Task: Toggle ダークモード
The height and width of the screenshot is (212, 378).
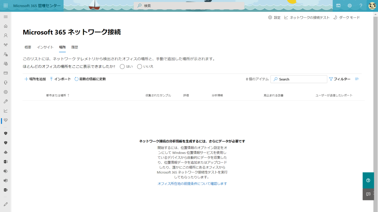Action: coord(346,18)
